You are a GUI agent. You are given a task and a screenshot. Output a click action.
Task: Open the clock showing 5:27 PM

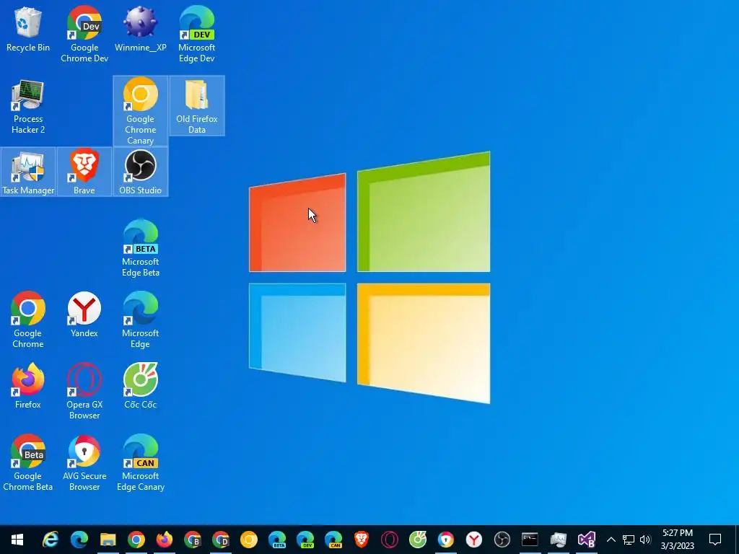(x=677, y=540)
